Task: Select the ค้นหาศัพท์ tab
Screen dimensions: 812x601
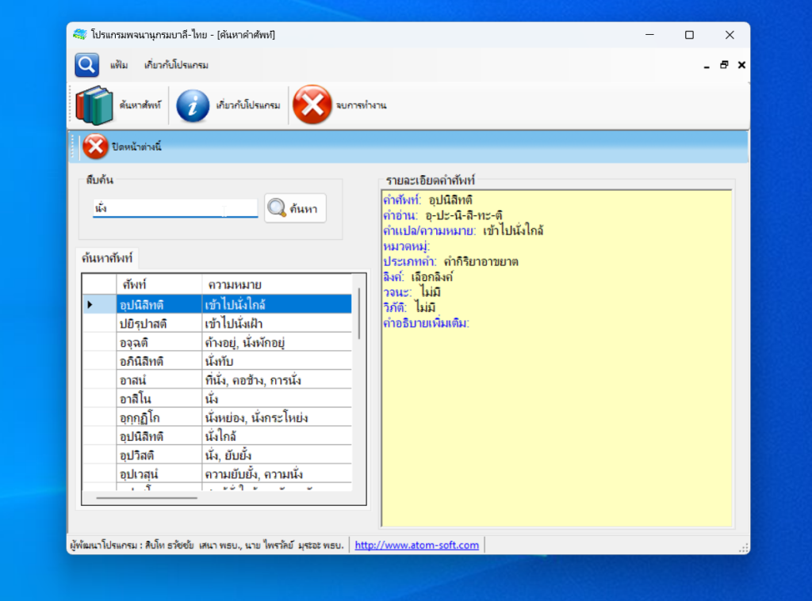Action: tap(108, 258)
